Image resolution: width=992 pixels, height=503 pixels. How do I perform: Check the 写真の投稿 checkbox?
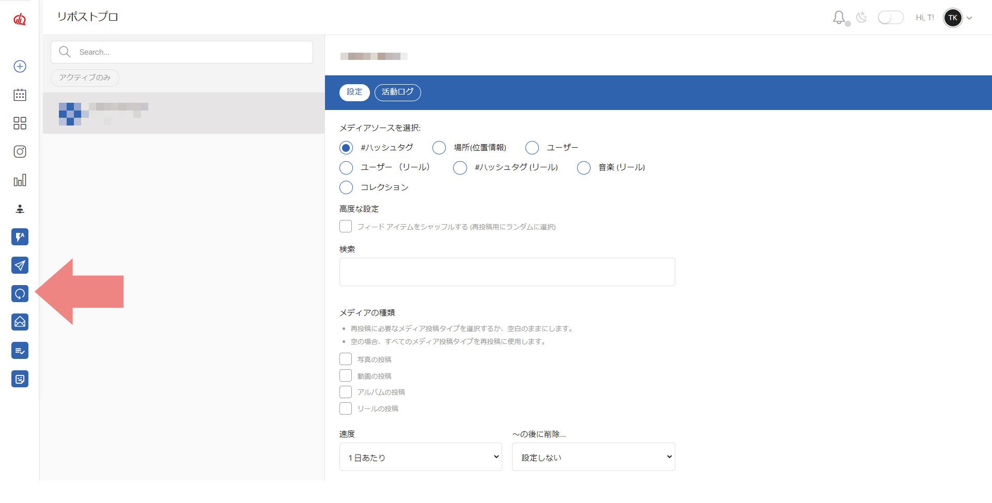346,359
